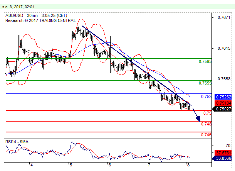This screenshot has height=171, width=235.
Task: Click the red 0.748 support label
Action: click(206, 124)
